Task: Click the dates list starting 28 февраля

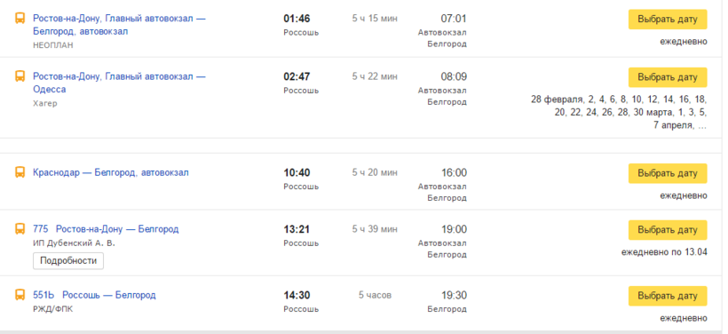Action: click(x=619, y=113)
